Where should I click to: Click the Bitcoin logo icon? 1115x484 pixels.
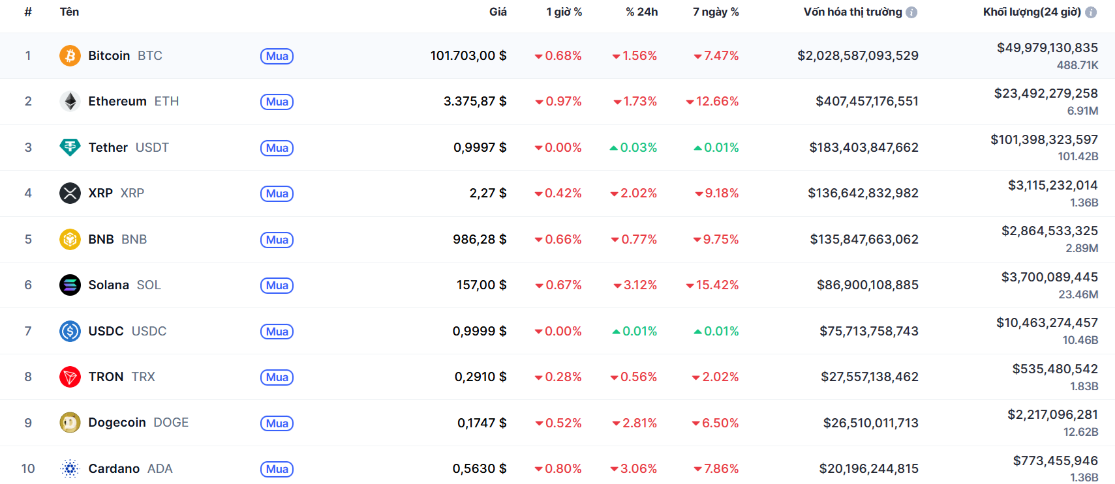point(70,56)
